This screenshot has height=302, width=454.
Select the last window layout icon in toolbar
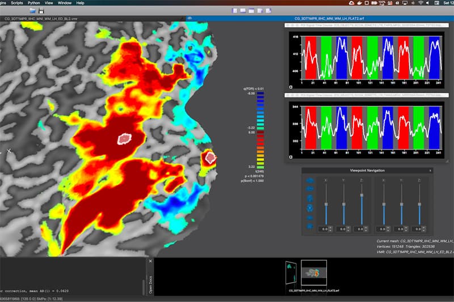tap(268, 11)
